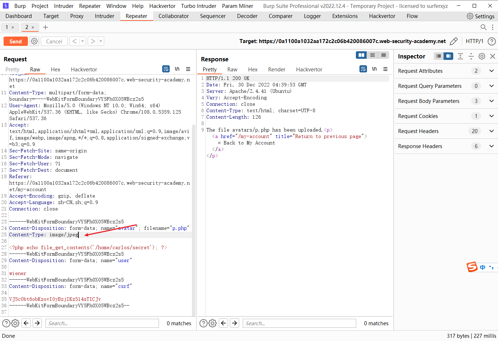Open the Project menu
This screenshot has height=341, width=498.
[x=40, y=6]
